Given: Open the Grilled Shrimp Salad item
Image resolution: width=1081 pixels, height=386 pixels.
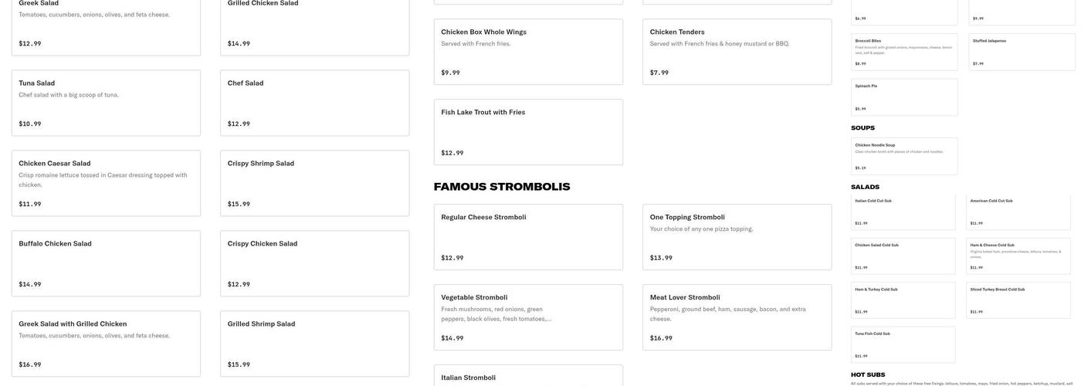Looking at the screenshot, I should point(314,344).
